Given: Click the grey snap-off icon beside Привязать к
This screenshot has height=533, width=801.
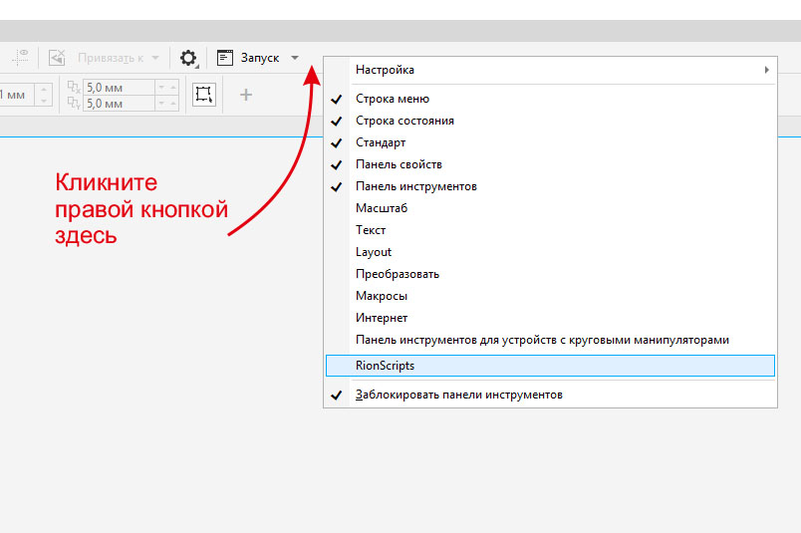Looking at the screenshot, I should [57, 58].
